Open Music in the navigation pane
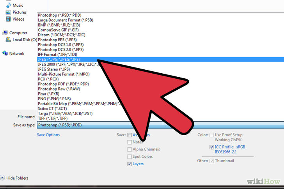 [x=18, y=5]
